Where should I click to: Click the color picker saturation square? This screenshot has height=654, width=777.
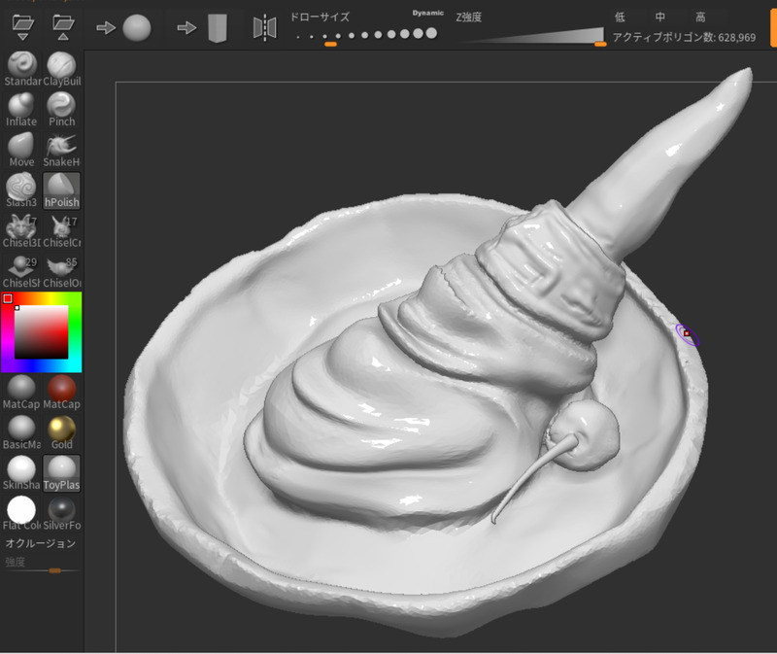[x=41, y=331]
